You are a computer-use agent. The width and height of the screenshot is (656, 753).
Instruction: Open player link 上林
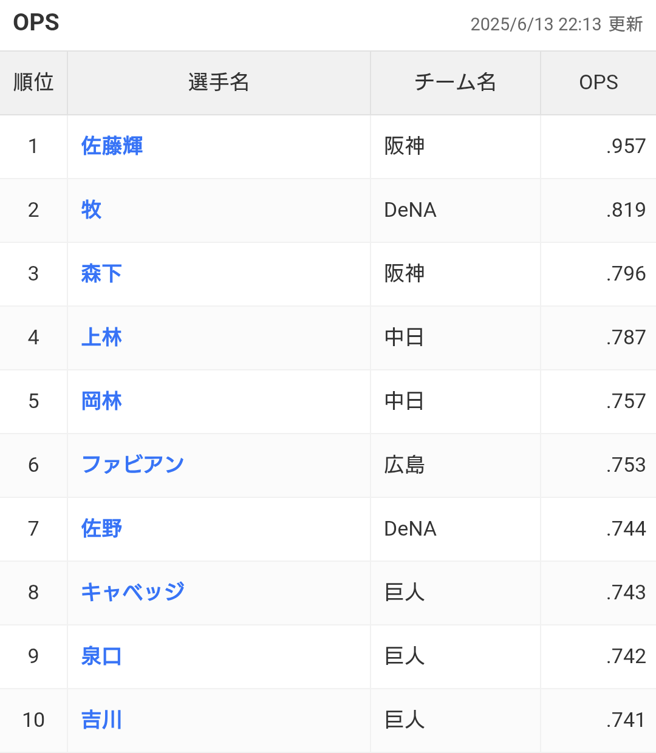(x=101, y=338)
